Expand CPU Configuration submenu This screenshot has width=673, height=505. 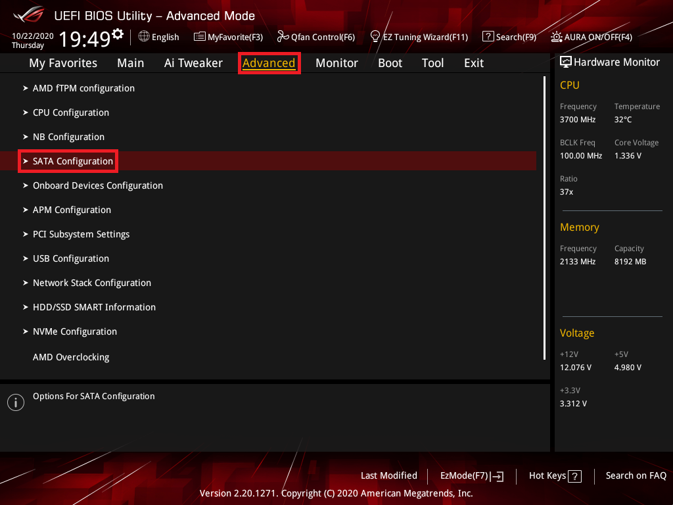tap(70, 112)
